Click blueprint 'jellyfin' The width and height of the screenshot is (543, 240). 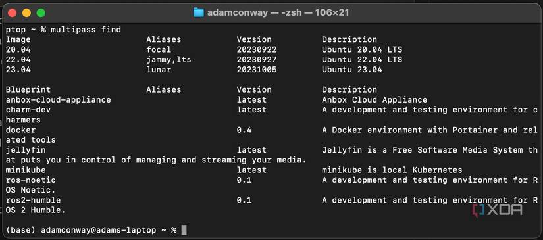26,150
